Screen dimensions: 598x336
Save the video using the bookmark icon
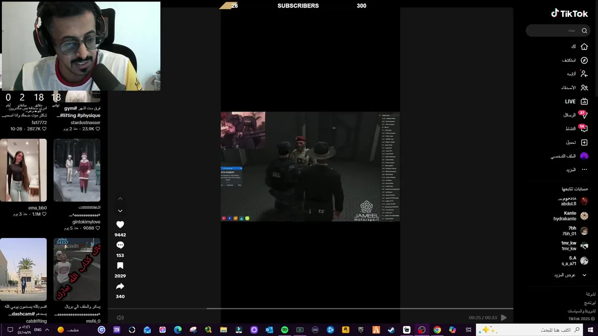pyautogui.click(x=120, y=266)
